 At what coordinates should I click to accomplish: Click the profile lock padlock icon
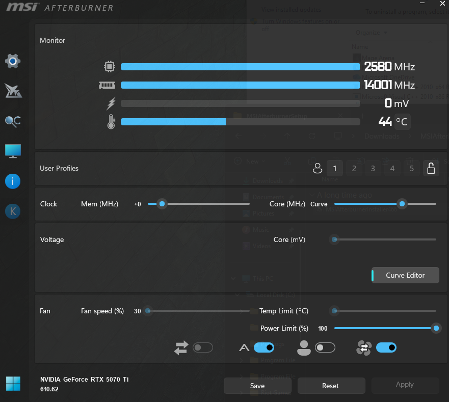pyautogui.click(x=431, y=168)
